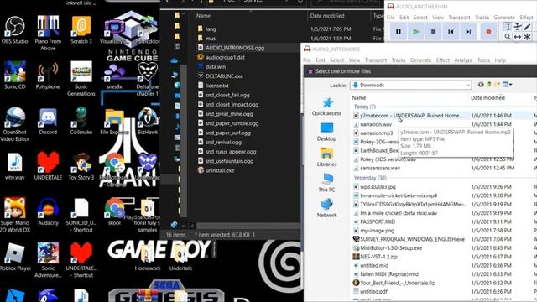Go to last folder visited in dialog

click(481, 84)
